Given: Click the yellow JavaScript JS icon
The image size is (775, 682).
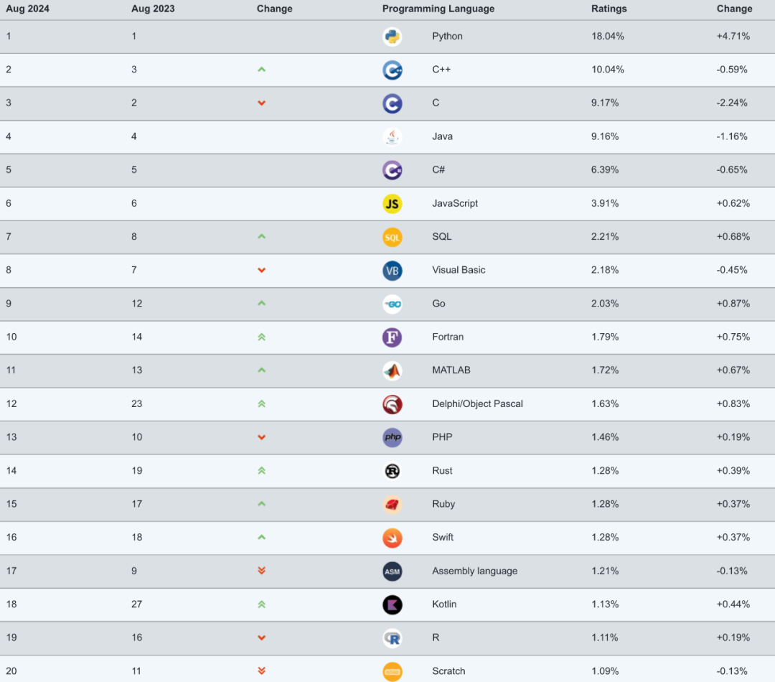Looking at the screenshot, I should [392, 204].
